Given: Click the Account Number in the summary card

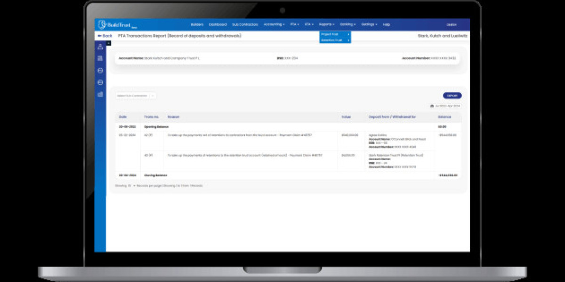Looking at the screenshot, I should (x=428, y=58).
